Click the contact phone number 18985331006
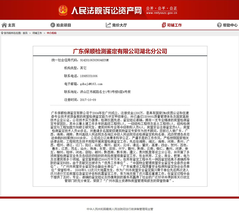Viewport: 239px width, 214px height. [x=89, y=76]
